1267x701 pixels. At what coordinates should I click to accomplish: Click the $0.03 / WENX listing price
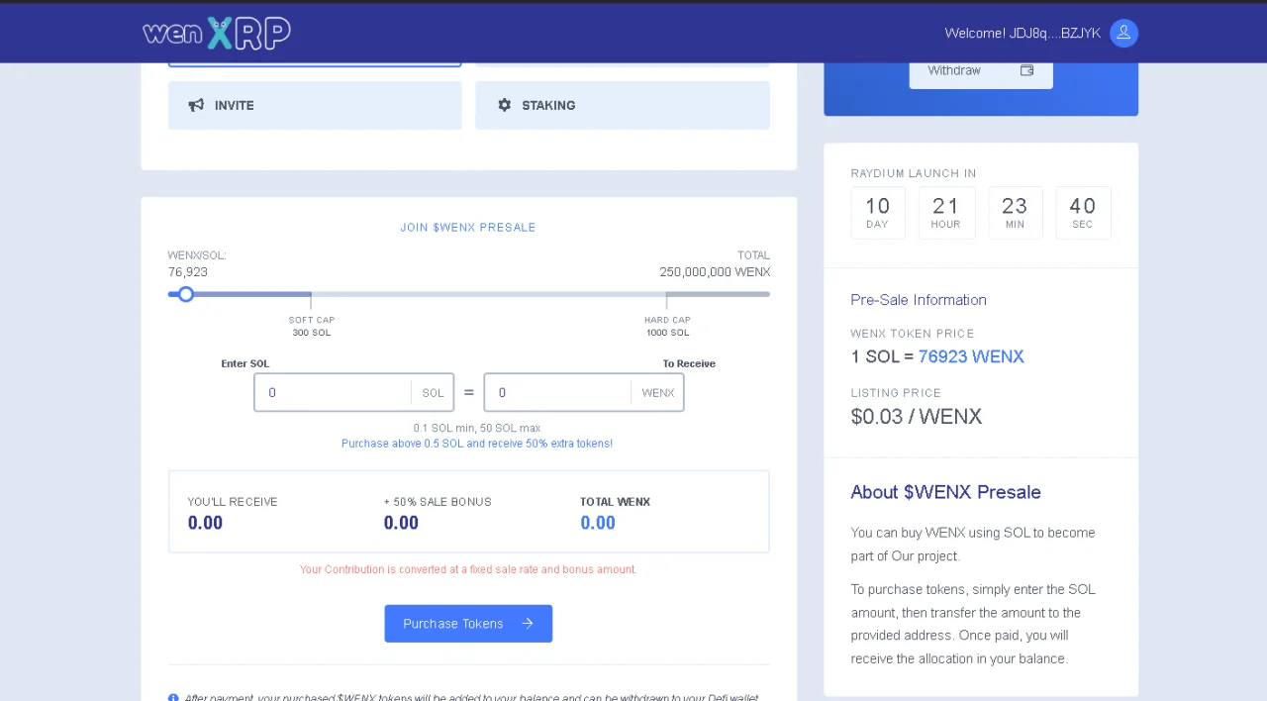917,417
